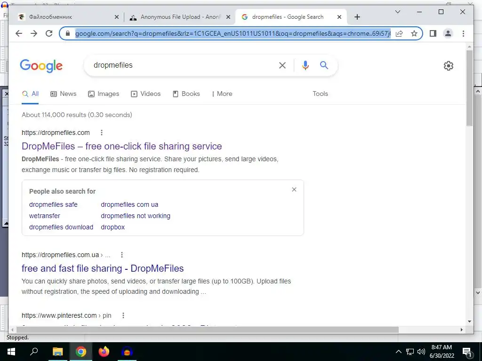482x361 pixels.
Task: Open the clock showing 8:47 AM
Action: (442, 352)
